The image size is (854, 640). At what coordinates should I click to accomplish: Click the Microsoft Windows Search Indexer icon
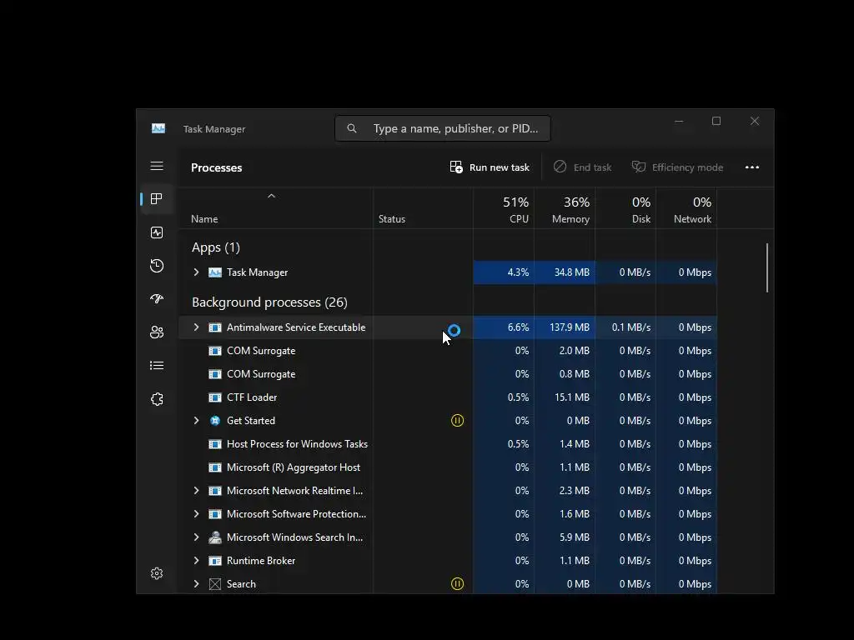tap(215, 537)
